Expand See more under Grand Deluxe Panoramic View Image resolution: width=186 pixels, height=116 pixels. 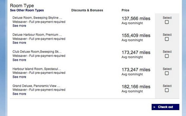point(19,94)
